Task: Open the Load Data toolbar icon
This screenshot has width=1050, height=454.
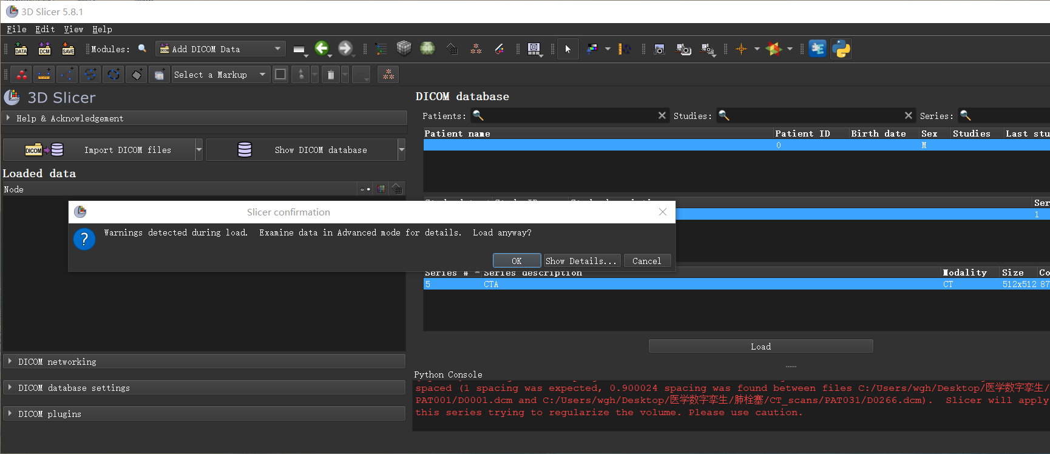Action: click(21, 49)
